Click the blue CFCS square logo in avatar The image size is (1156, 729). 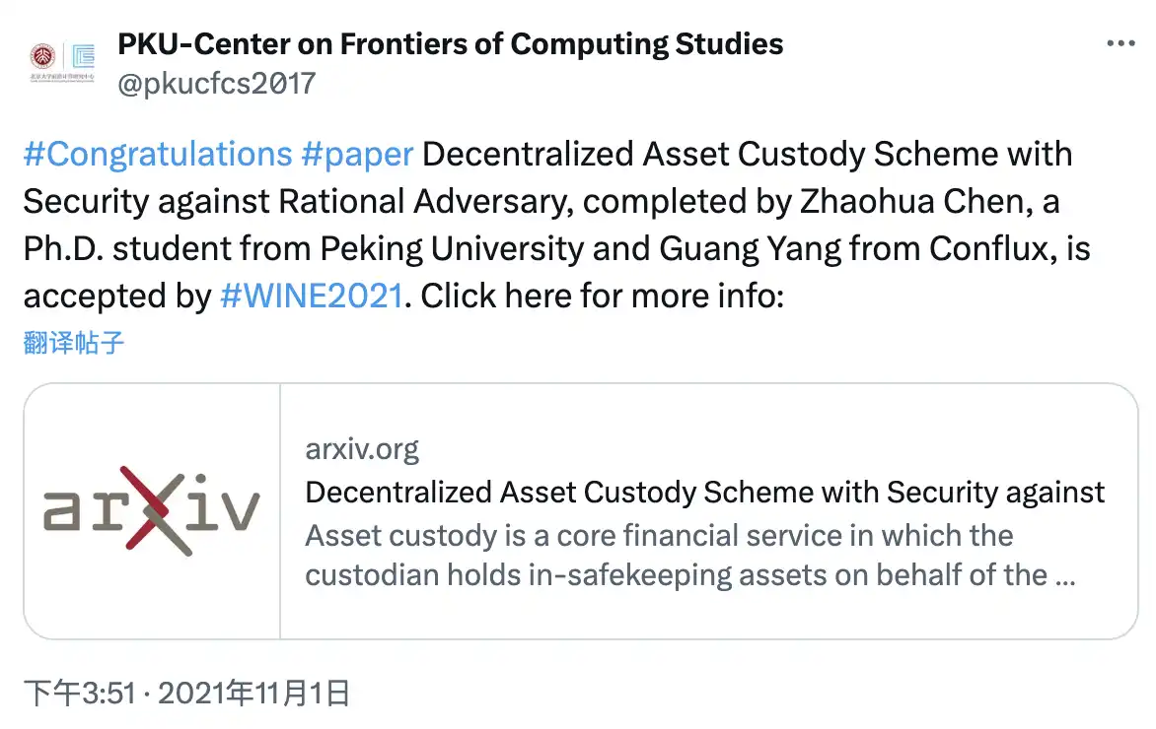pos(83,57)
